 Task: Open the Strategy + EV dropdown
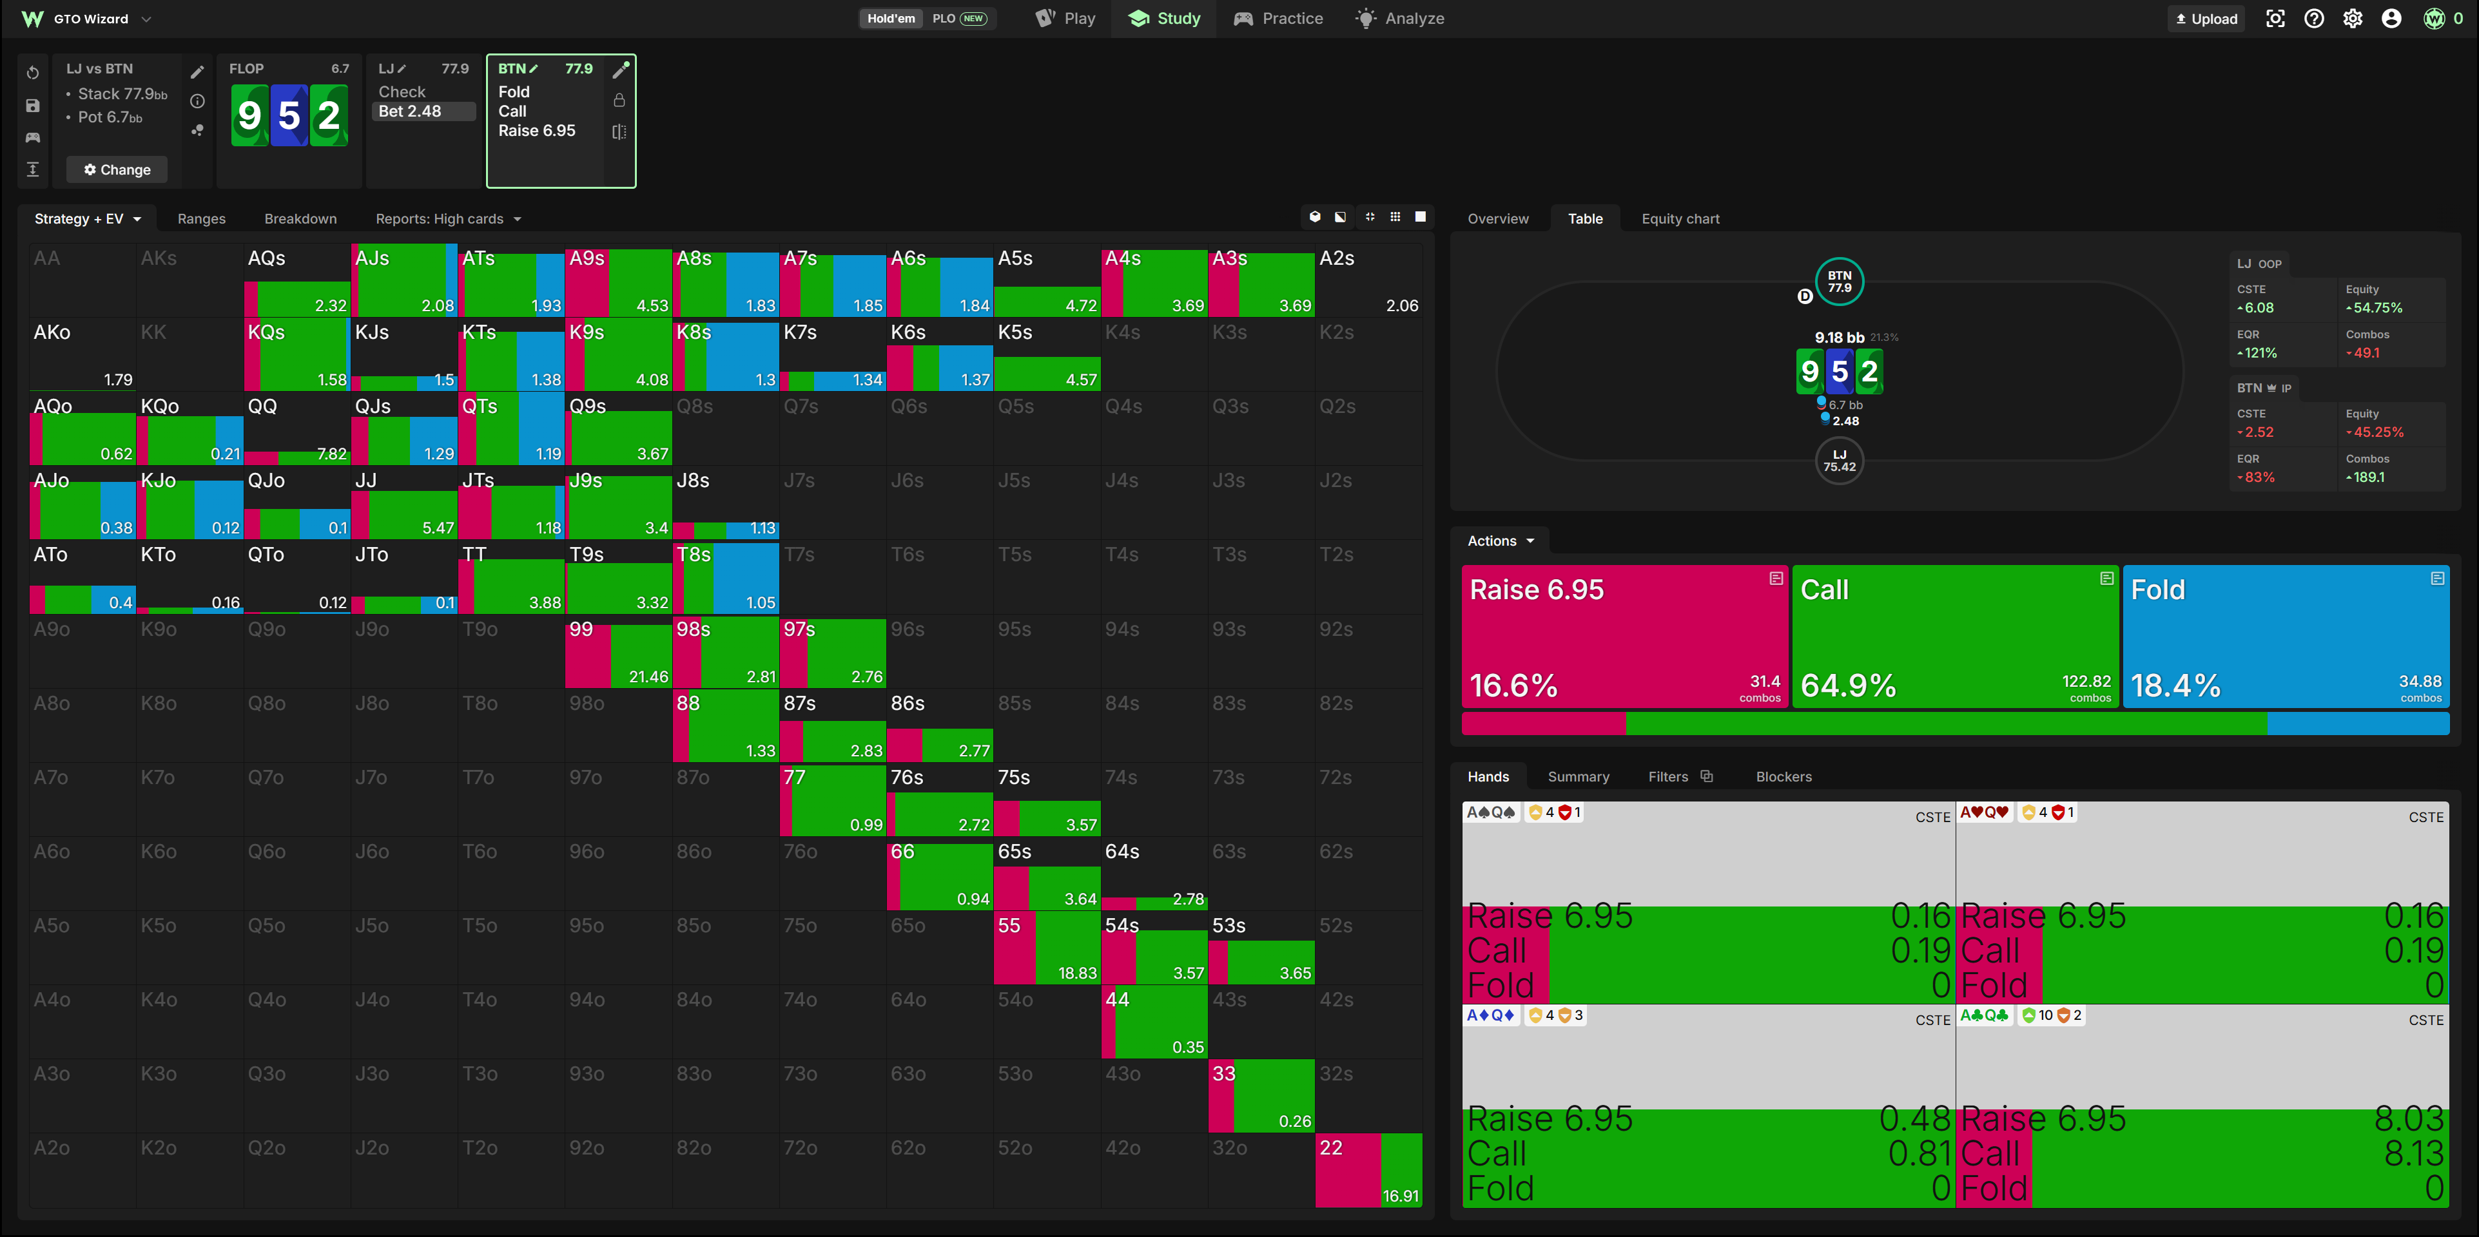coord(88,218)
